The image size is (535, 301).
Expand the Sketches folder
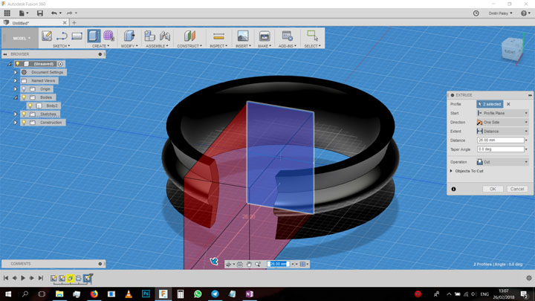(16, 114)
